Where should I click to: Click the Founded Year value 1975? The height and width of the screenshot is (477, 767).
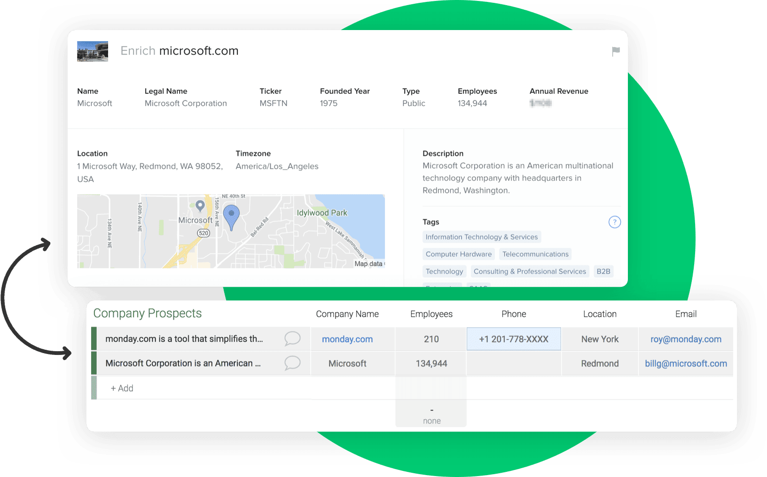pyautogui.click(x=329, y=103)
